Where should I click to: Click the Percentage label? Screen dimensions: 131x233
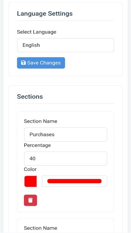[37, 145]
